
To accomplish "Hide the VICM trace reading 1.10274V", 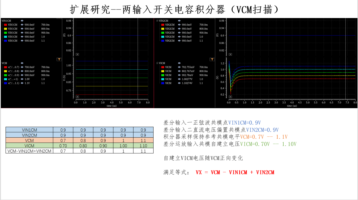I will coord(179,83).
